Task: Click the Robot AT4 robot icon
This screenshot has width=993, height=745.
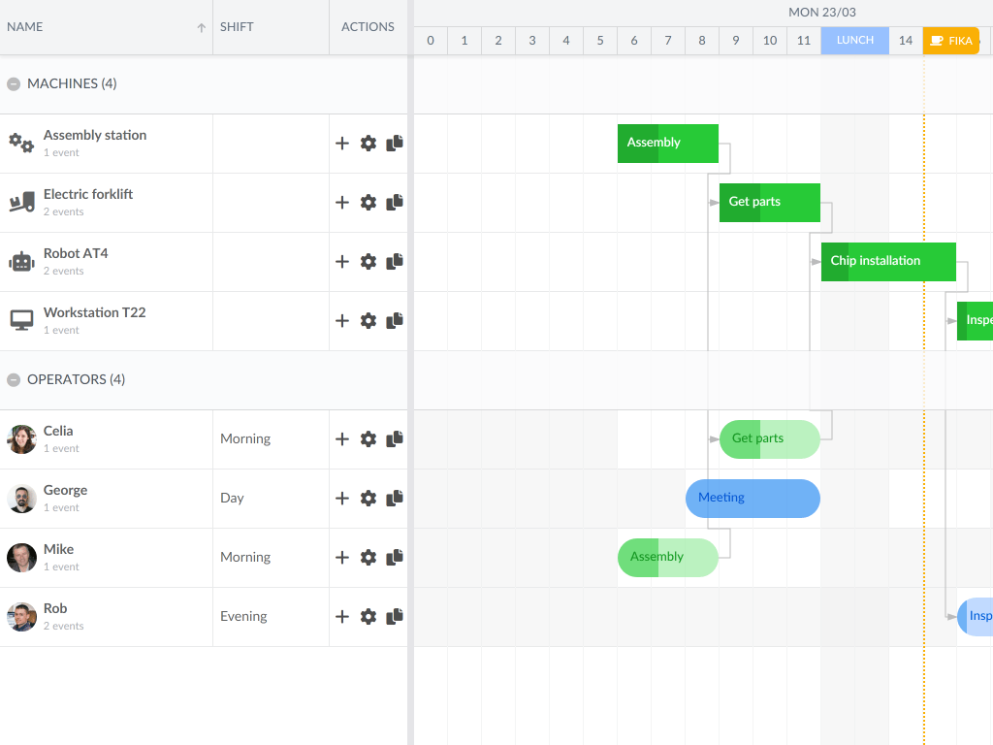Action: 21,261
